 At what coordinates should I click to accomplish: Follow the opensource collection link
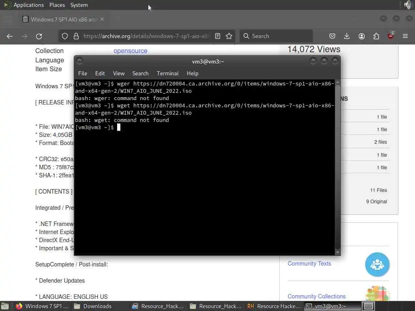130,51
